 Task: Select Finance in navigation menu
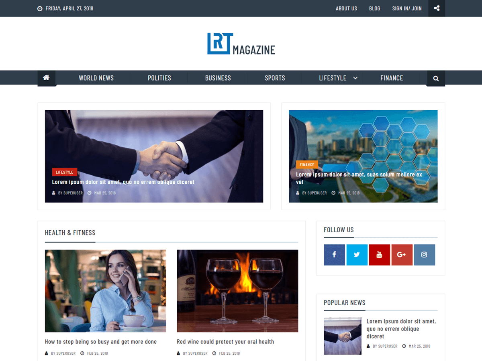[391, 78]
